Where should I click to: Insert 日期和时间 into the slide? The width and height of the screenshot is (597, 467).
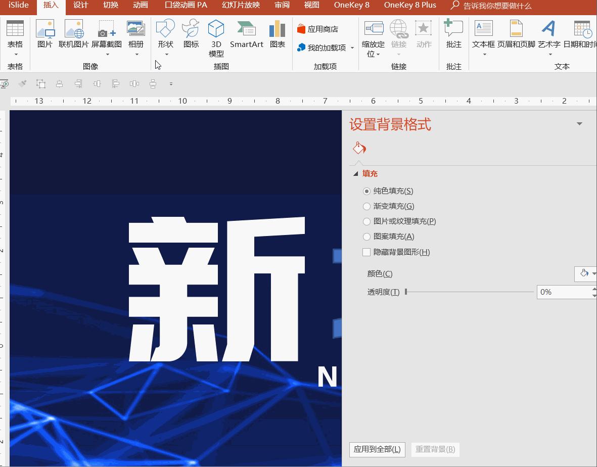point(581,34)
